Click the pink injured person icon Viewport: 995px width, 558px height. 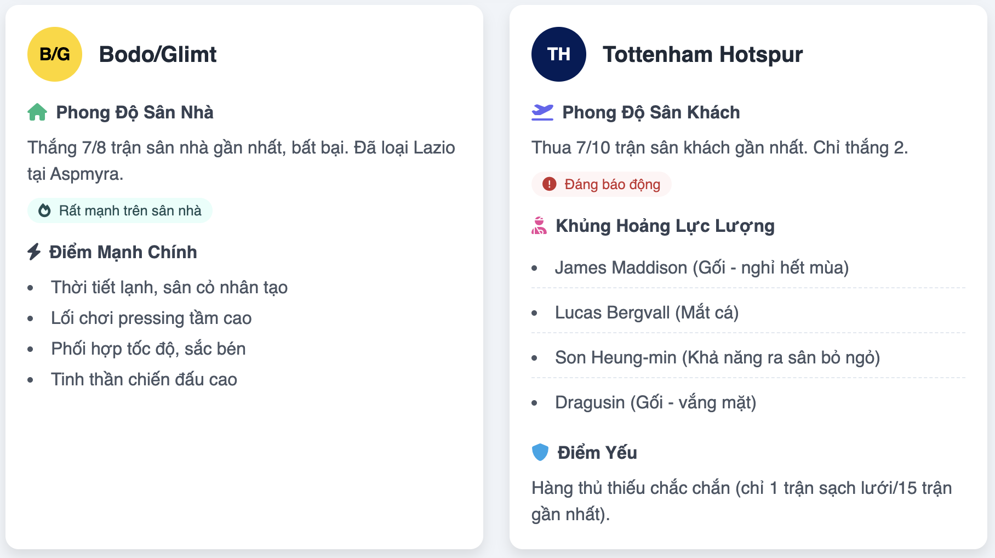(x=539, y=225)
